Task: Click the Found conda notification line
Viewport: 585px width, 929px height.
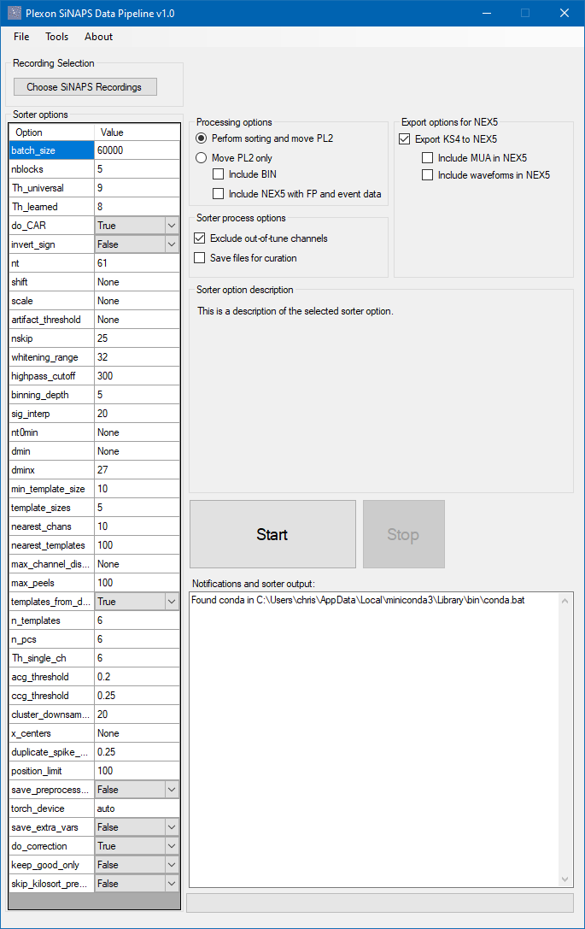Action: coord(358,600)
